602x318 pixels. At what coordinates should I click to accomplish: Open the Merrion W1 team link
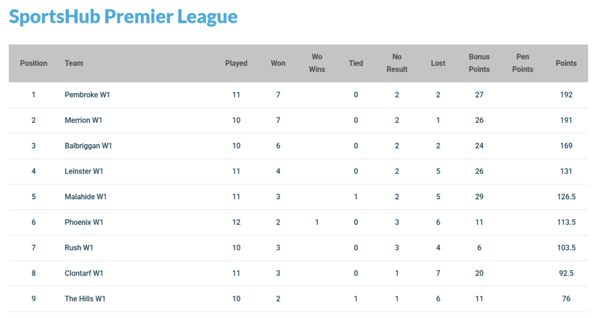coord(83,120)
